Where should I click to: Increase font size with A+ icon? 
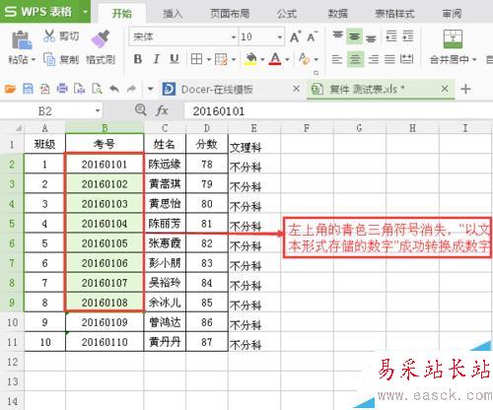pos(295,36)
